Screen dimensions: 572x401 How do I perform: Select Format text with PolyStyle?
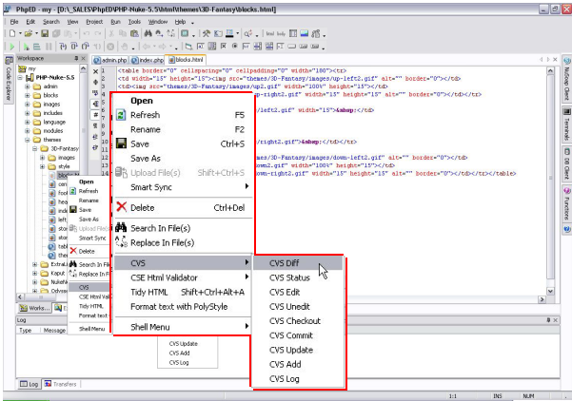pyautogui.click(x=183, y=307)
